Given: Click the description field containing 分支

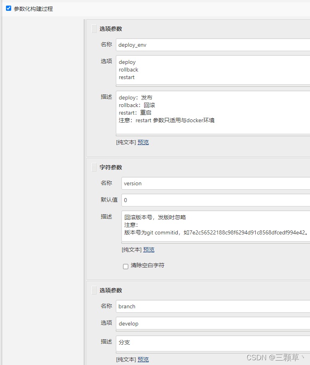Looking at the screenshot, I should click(x=213, y=343).
